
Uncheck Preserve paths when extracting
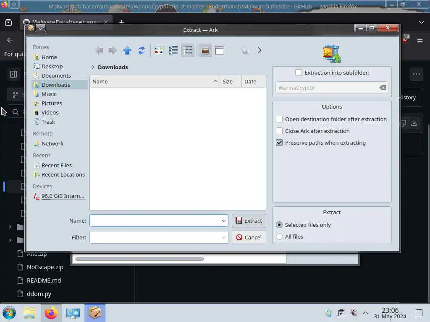279,143
